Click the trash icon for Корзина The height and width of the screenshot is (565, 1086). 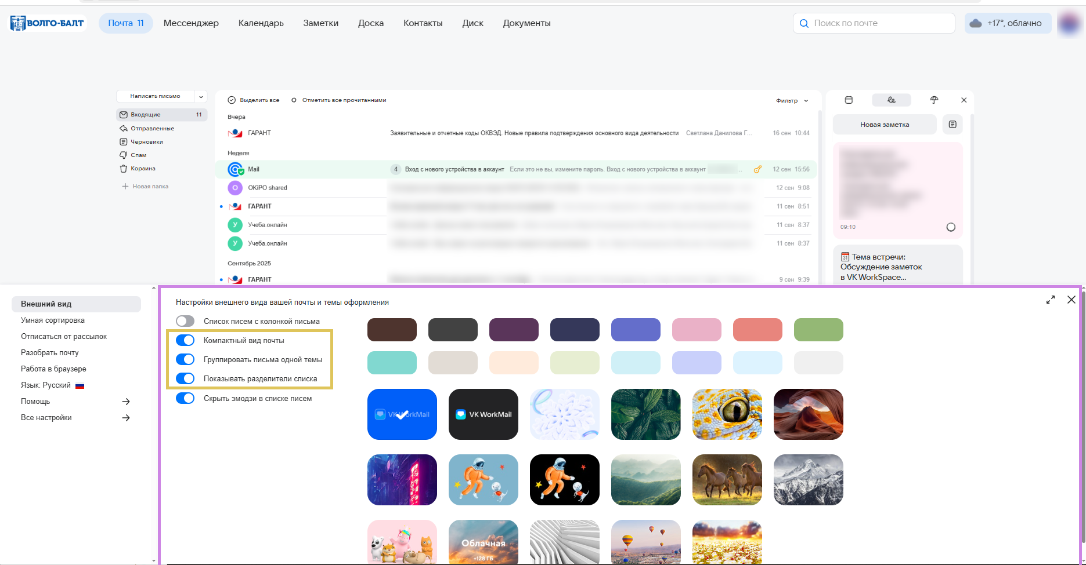point(123,169)
